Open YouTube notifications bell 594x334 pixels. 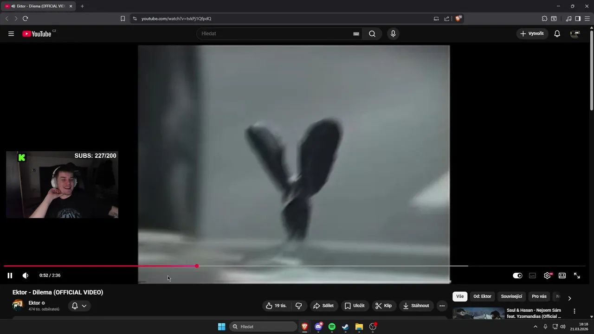click(x=557, y=33)
